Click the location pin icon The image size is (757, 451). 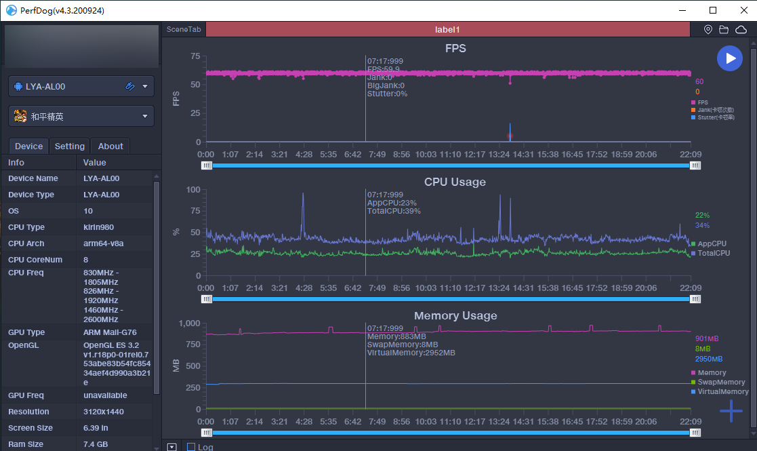708,30
